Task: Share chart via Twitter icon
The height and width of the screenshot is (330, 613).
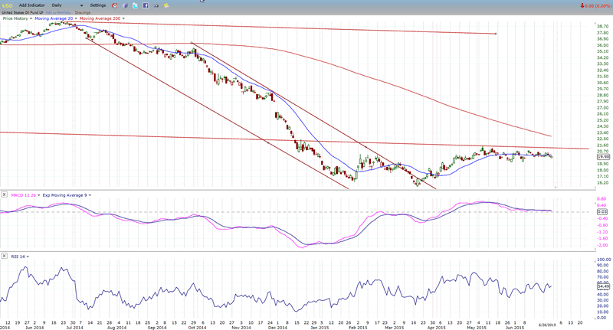Action: pos(135,5)
